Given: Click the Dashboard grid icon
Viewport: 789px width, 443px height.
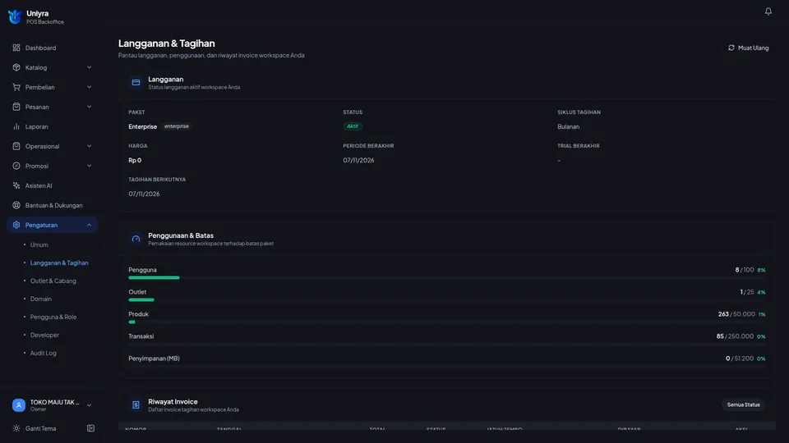Looking at the screenshot, I should 16,48.
